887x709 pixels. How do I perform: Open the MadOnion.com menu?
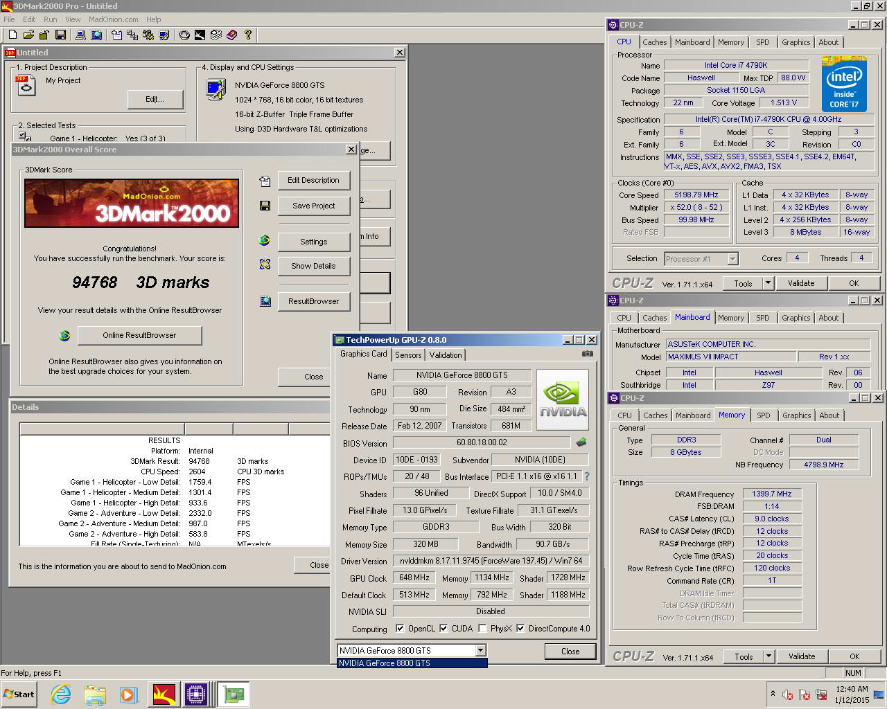coord(113,19)
